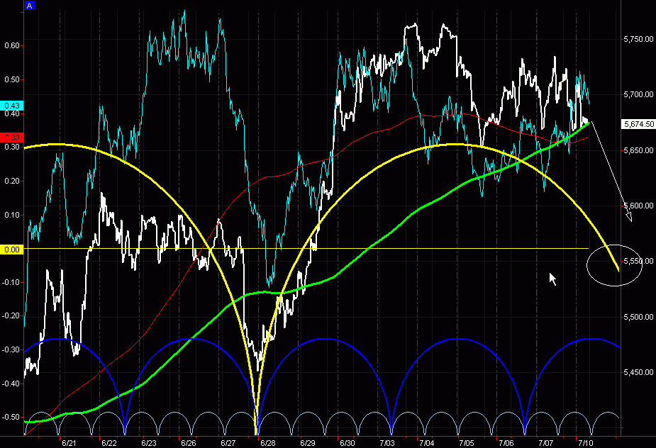
Task: Click the 5,500.00 price axis label
Action: pos(638,317)
